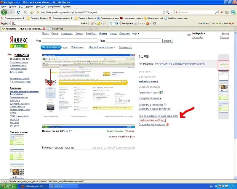Open the Почта mail icon in Yandex bar
Viewport: 237px width, 189px height.
[x=135, y=23]
